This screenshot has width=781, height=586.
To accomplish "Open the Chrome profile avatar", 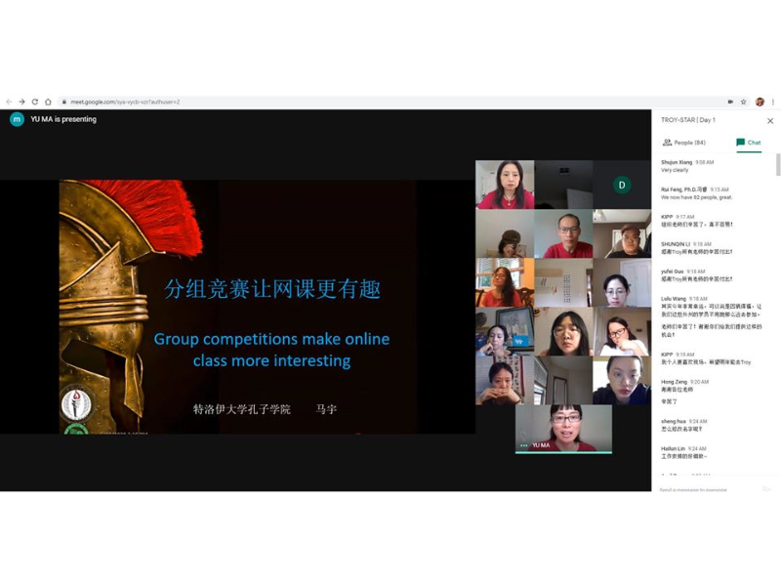I will [760, 102].
